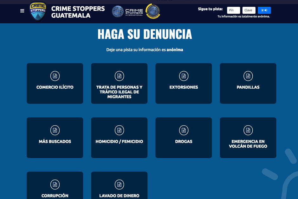
Task: Click the document icon above Comercio Ilícito
Action: pos(55,76)
